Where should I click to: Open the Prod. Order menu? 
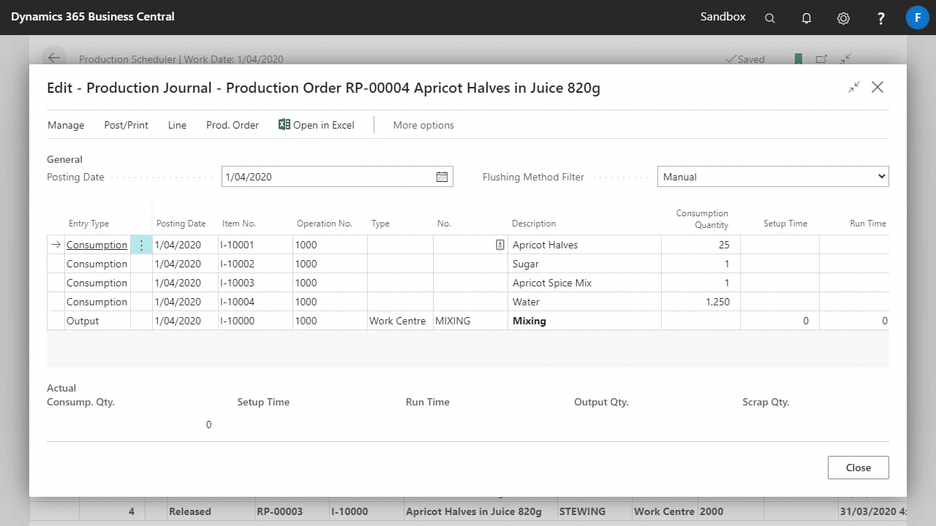233,125
